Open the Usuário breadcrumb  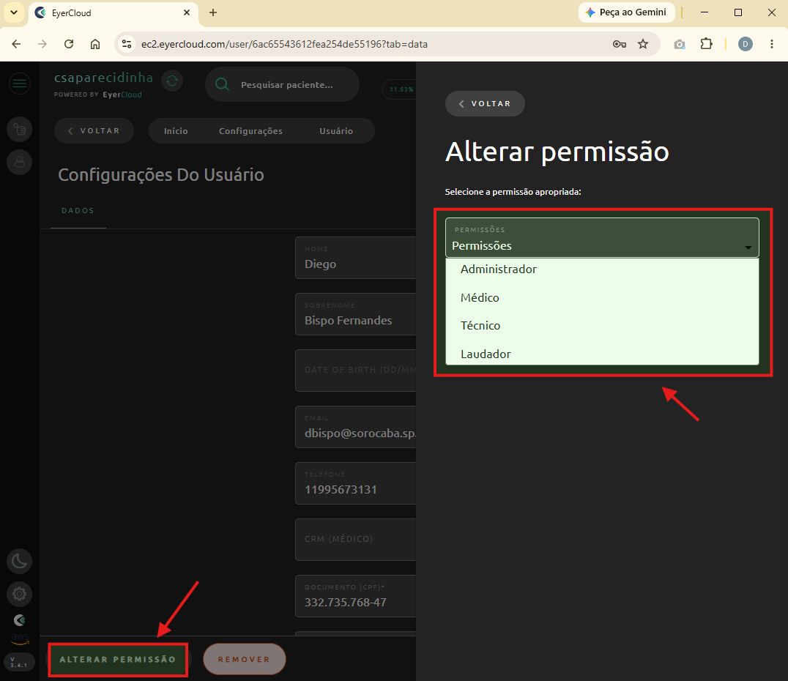click(336, 131)
